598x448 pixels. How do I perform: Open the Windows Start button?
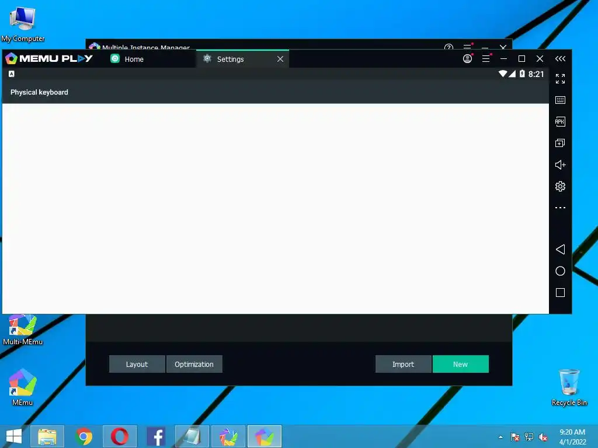(x=14, y=436)
